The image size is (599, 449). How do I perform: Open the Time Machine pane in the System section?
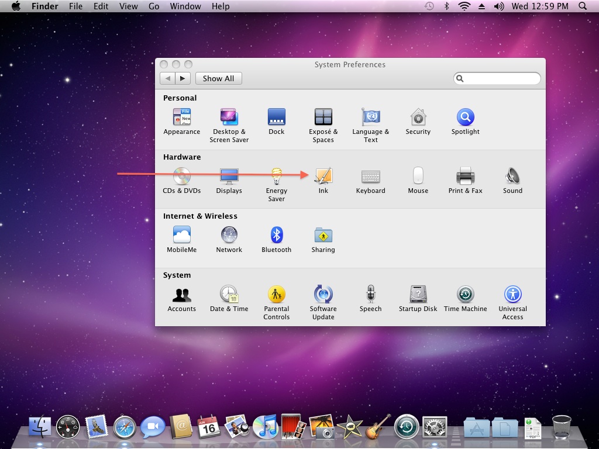[x=465, y=299]
